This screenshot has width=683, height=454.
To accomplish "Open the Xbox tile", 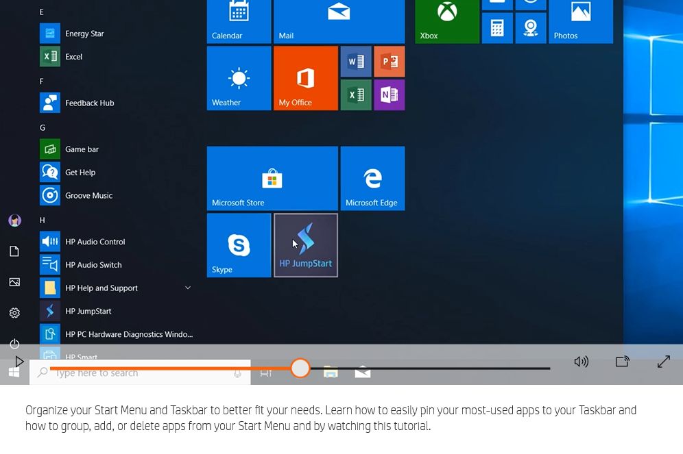I will tap(447, 21).
